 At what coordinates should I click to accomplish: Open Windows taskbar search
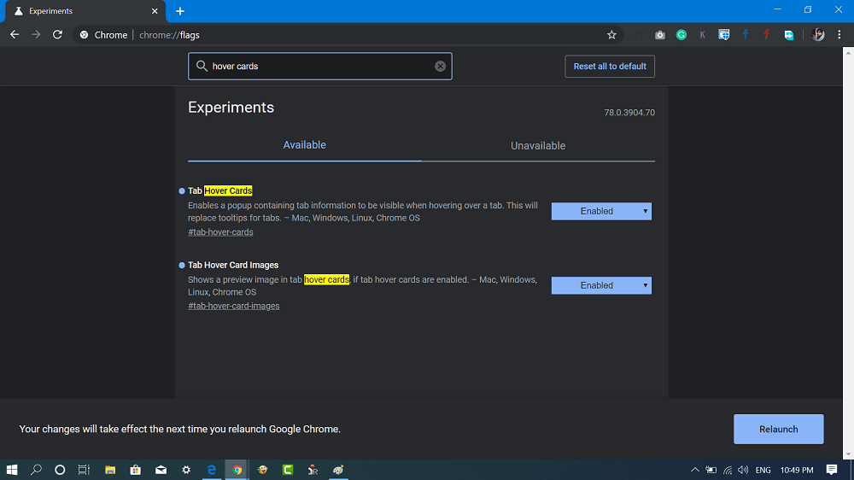pos(36,470)
